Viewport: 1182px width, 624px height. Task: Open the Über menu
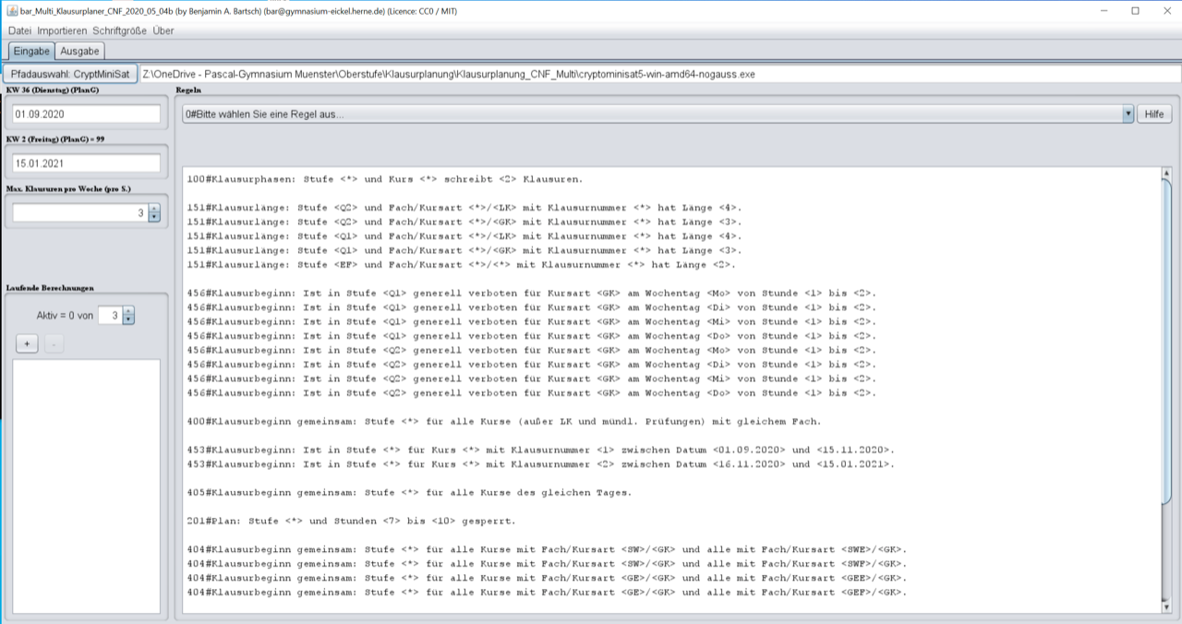163,30
